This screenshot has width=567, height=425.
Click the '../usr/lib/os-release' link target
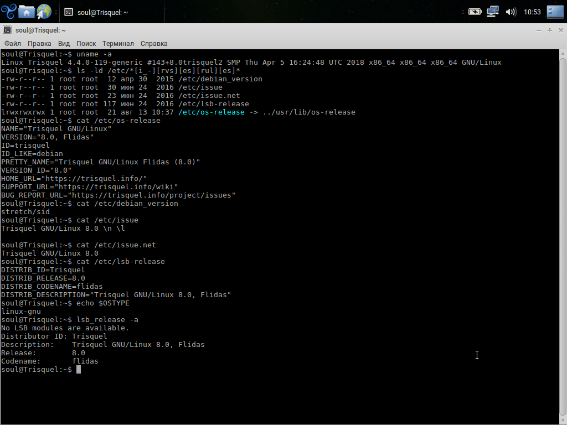(x=309, y=112)
